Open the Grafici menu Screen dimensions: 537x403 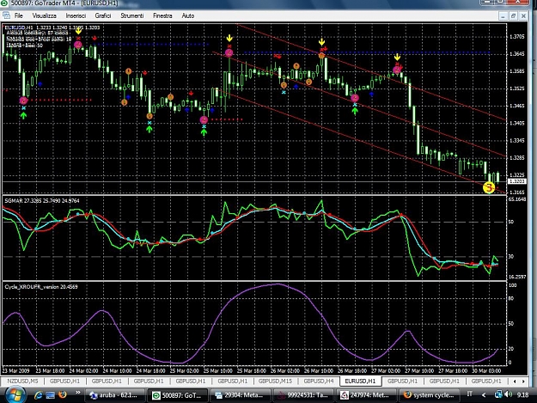point(103,15)
